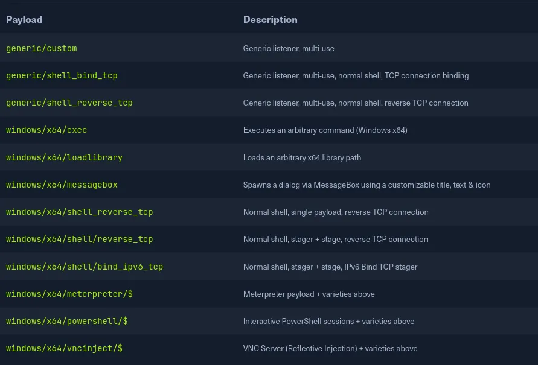Select the windows/x64/shell/bind_ipv6_tcp payload name

tap(85, 267)
